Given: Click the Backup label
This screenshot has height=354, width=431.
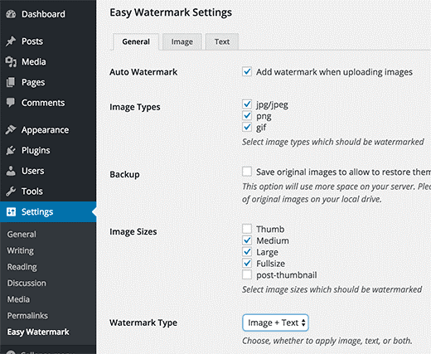Looking at the screenshot, I should pos(124,175).
